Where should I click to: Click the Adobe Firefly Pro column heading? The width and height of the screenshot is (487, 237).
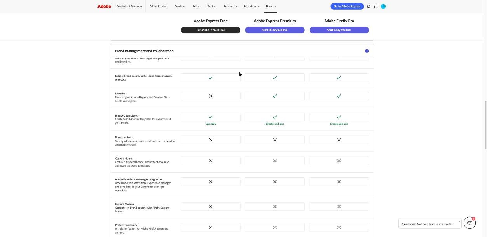pos(339,21)
